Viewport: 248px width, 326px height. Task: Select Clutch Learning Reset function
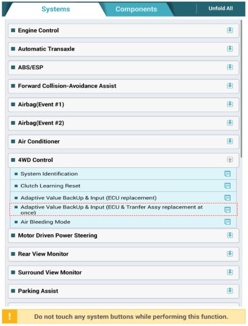(123, 186)
